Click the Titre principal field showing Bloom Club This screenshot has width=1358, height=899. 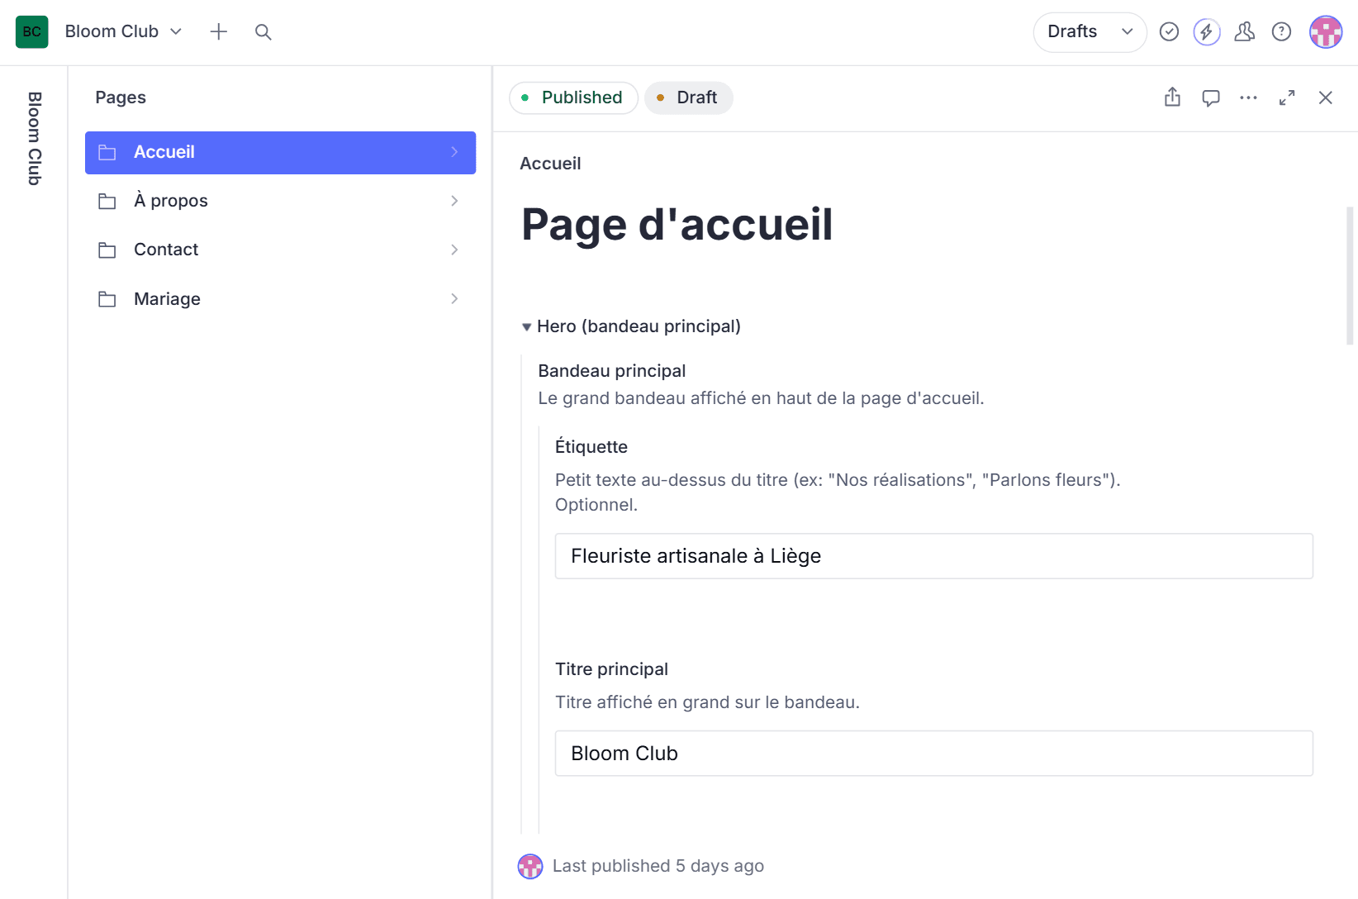click(933, 753)
